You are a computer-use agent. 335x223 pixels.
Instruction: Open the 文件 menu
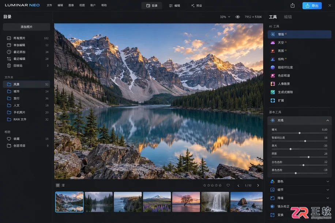coord(49,5)
